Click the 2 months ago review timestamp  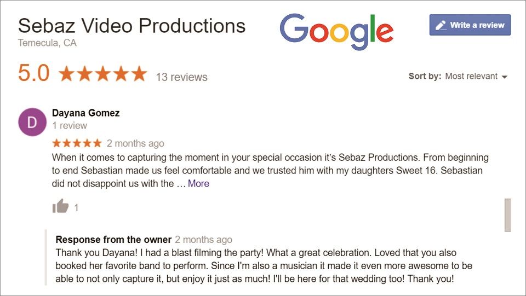click(135, 143)
